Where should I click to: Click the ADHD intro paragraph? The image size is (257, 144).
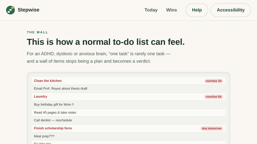coord(99,57)
